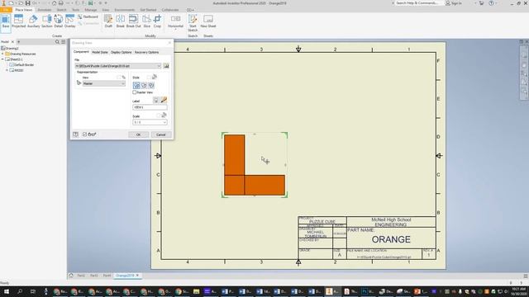The image size is (529, 297).
Task: Open the File menu button
Action: (x=6, y=10)
